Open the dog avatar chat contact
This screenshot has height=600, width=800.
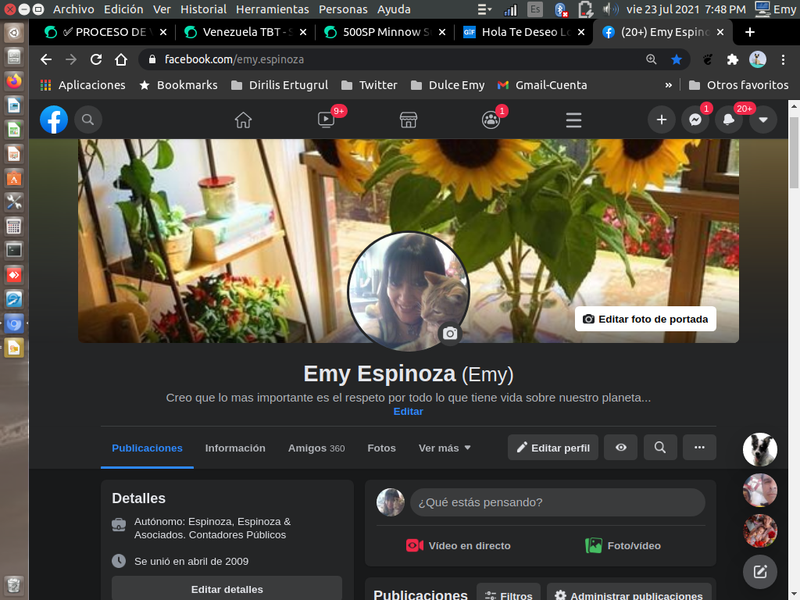760,449
